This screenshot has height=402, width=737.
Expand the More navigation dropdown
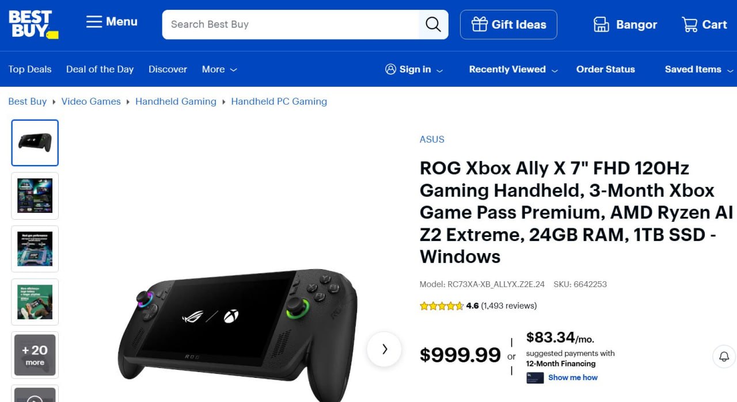click(219, 69)
